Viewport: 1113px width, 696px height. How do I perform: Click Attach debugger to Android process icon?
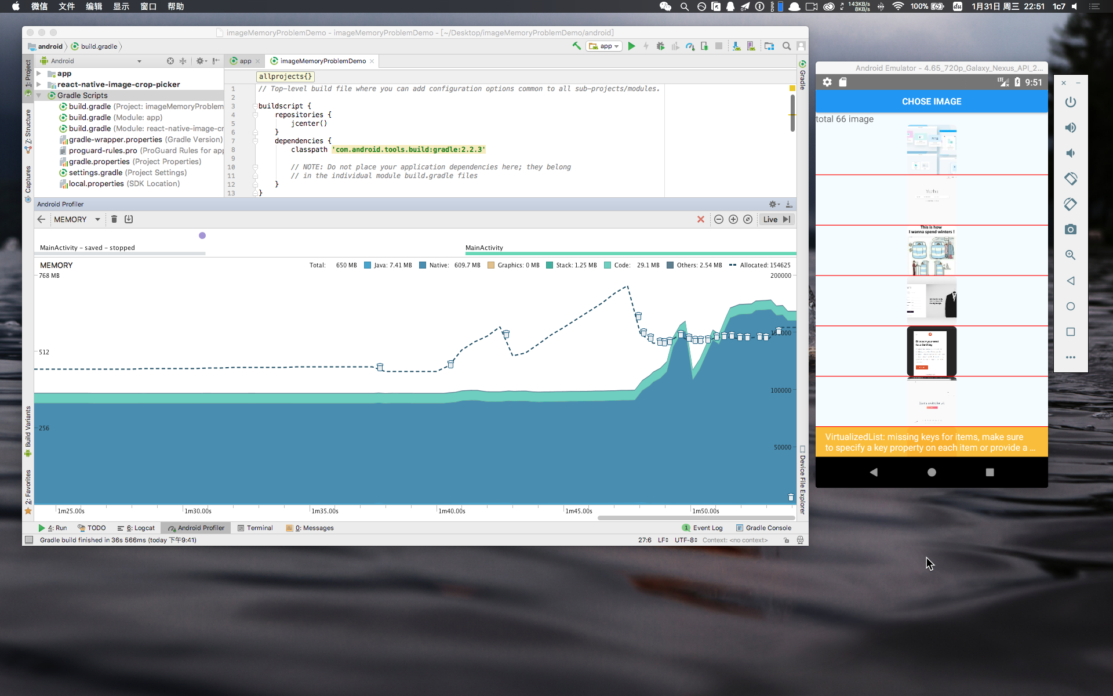pos(704,46)
